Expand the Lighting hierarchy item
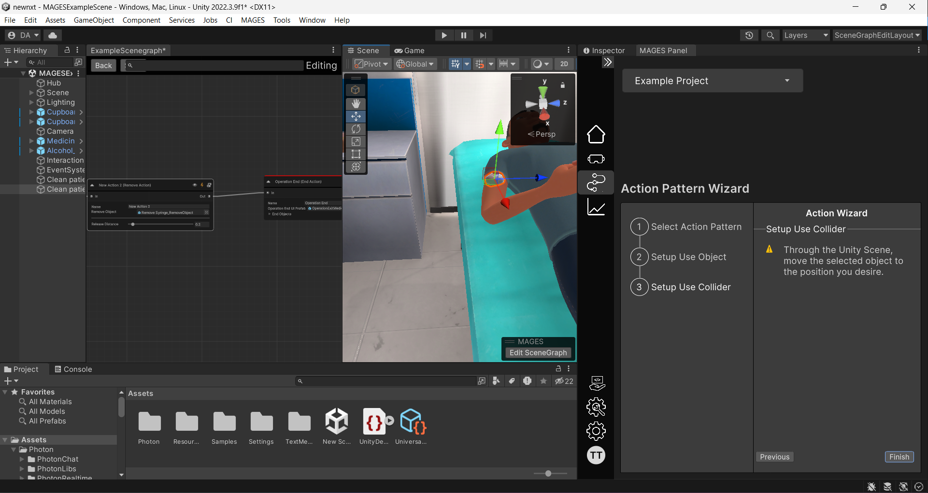 (x=31, y=102)
